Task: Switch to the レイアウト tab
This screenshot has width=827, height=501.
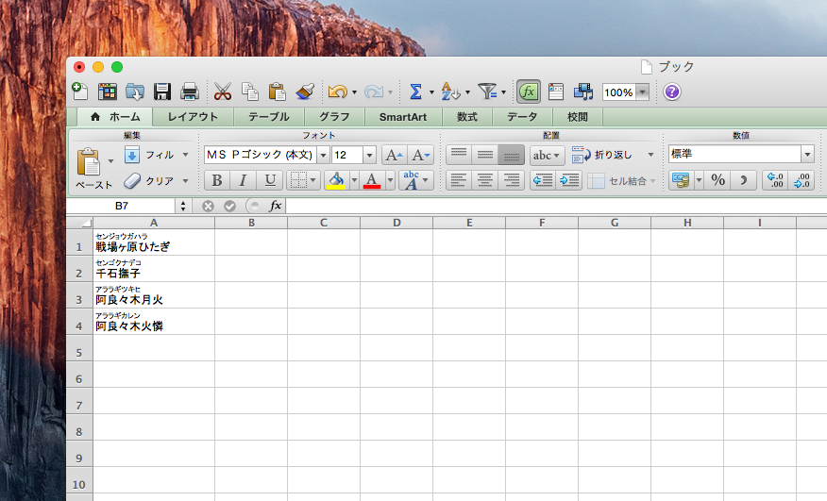Action: coord(193,117)
